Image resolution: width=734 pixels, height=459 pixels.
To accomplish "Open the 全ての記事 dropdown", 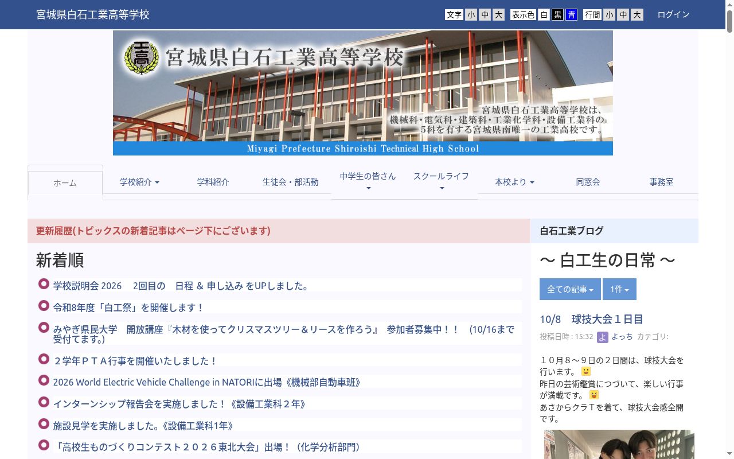I will [570, 289].
